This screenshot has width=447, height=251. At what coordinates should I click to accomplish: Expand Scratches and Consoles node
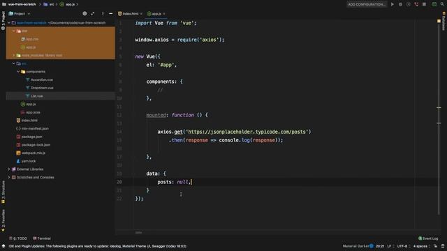[x=9, y=177]
